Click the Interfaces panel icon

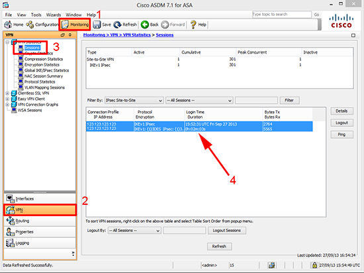[10, 199]
